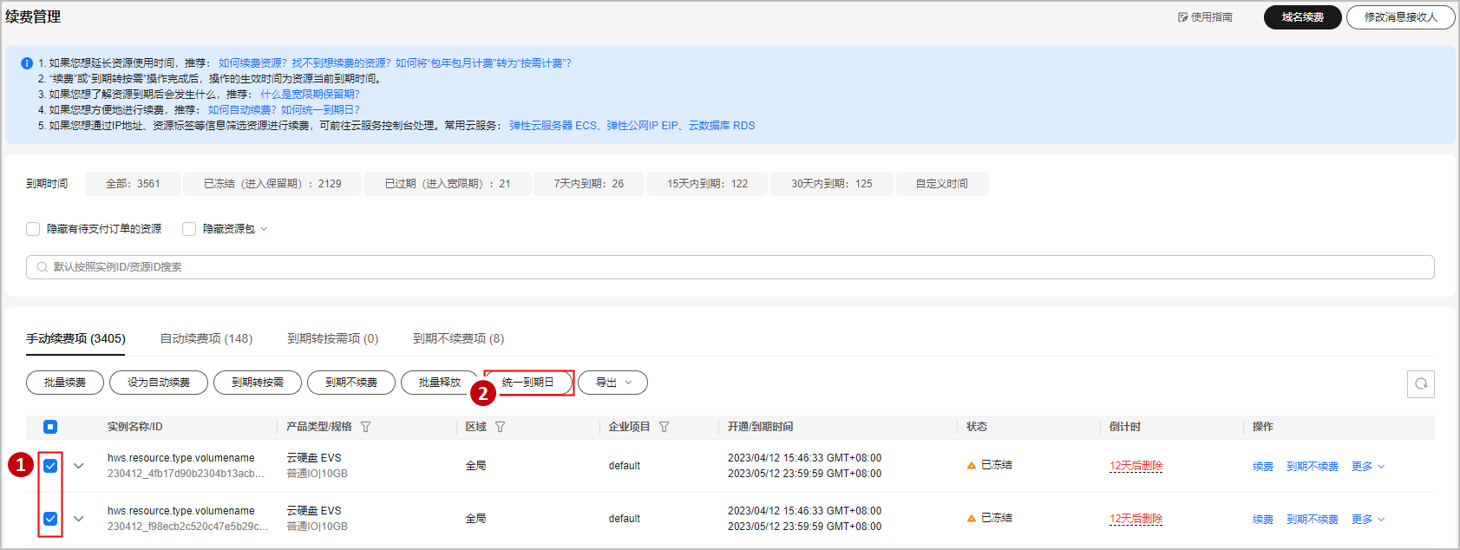Open 什么是宽限期保留期? link
Screen dimensions: 1460x550
[310, 95]
